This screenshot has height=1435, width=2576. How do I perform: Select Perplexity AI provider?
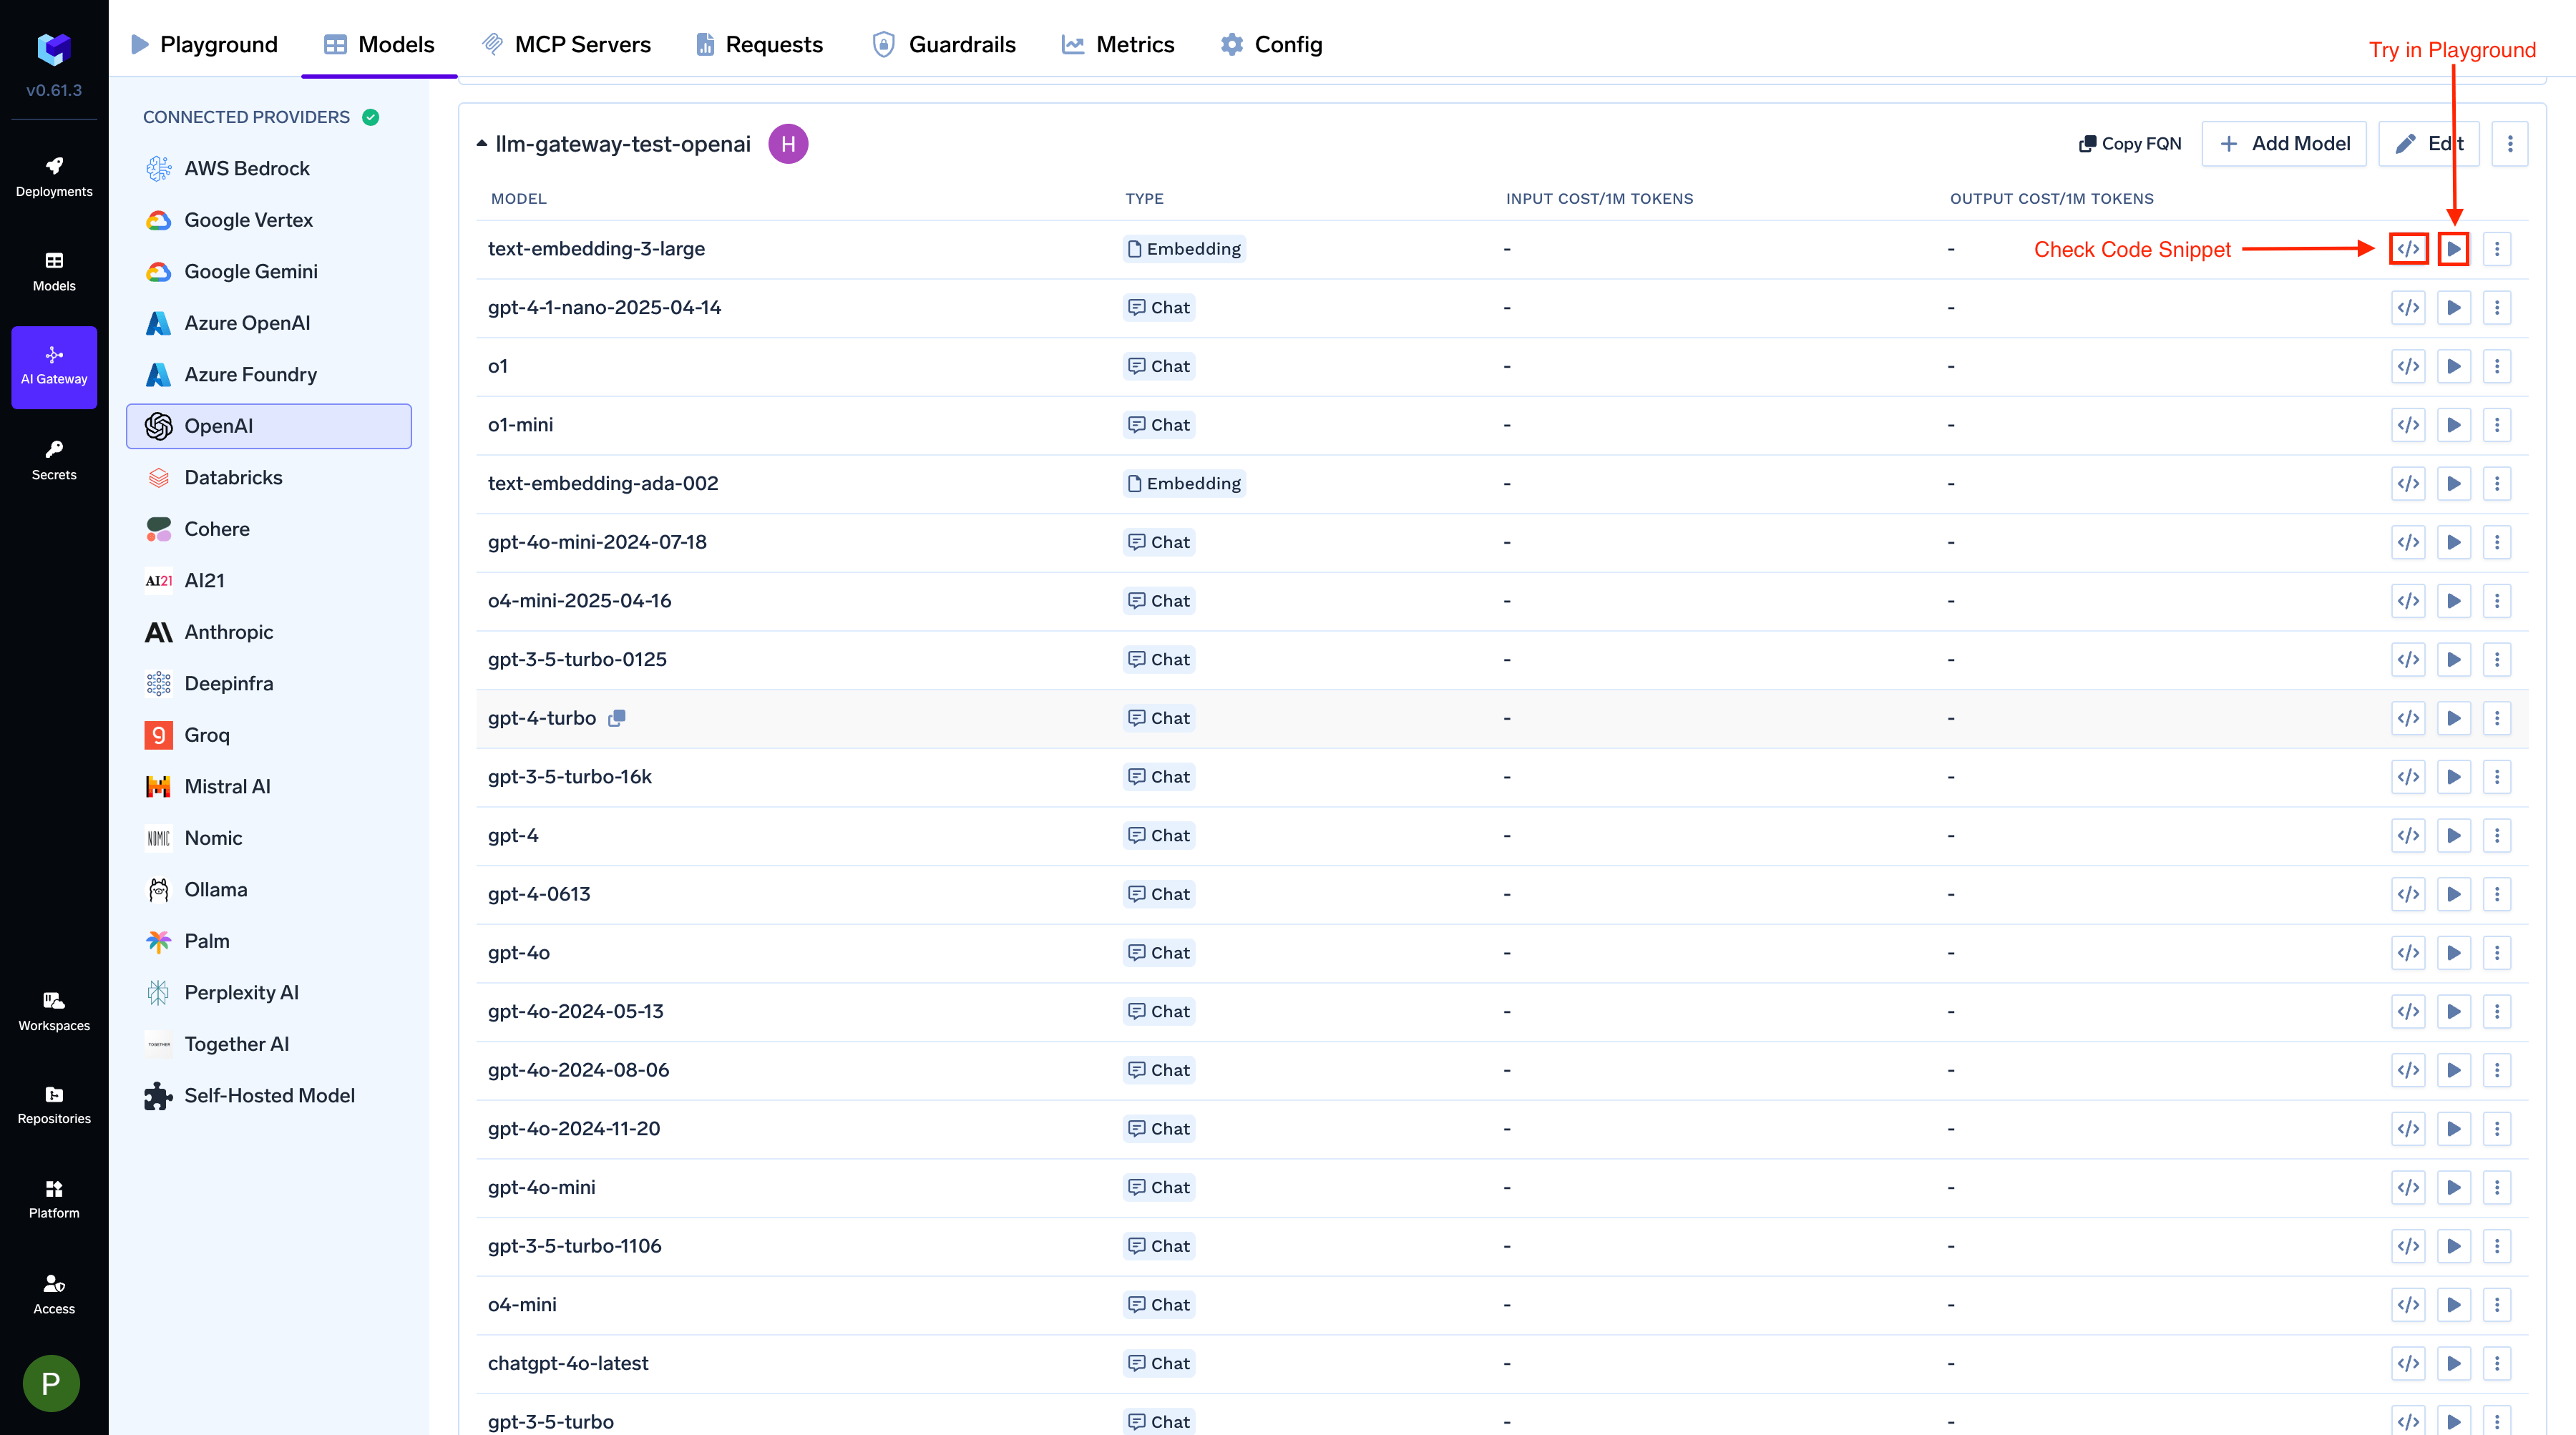pos(269,992)
